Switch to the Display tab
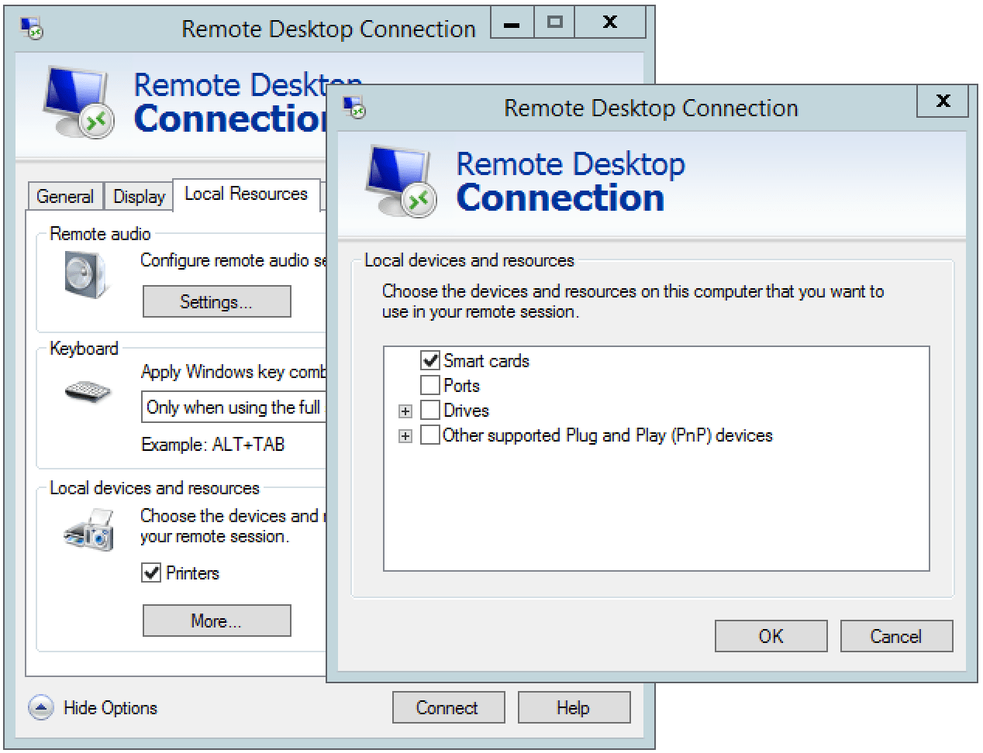 (140, 196)
